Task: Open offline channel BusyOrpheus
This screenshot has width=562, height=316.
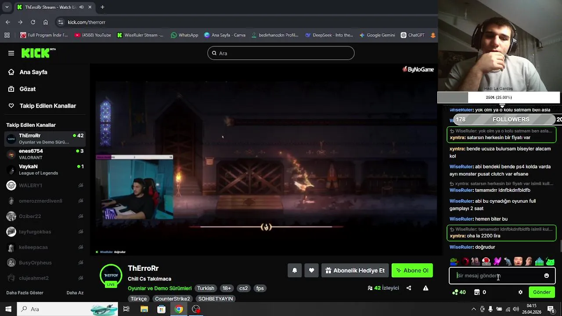Action: [x=45, y=262]
